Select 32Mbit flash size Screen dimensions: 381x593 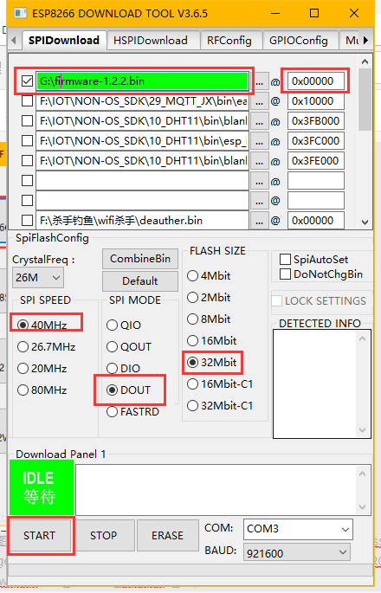pos(212,363)
